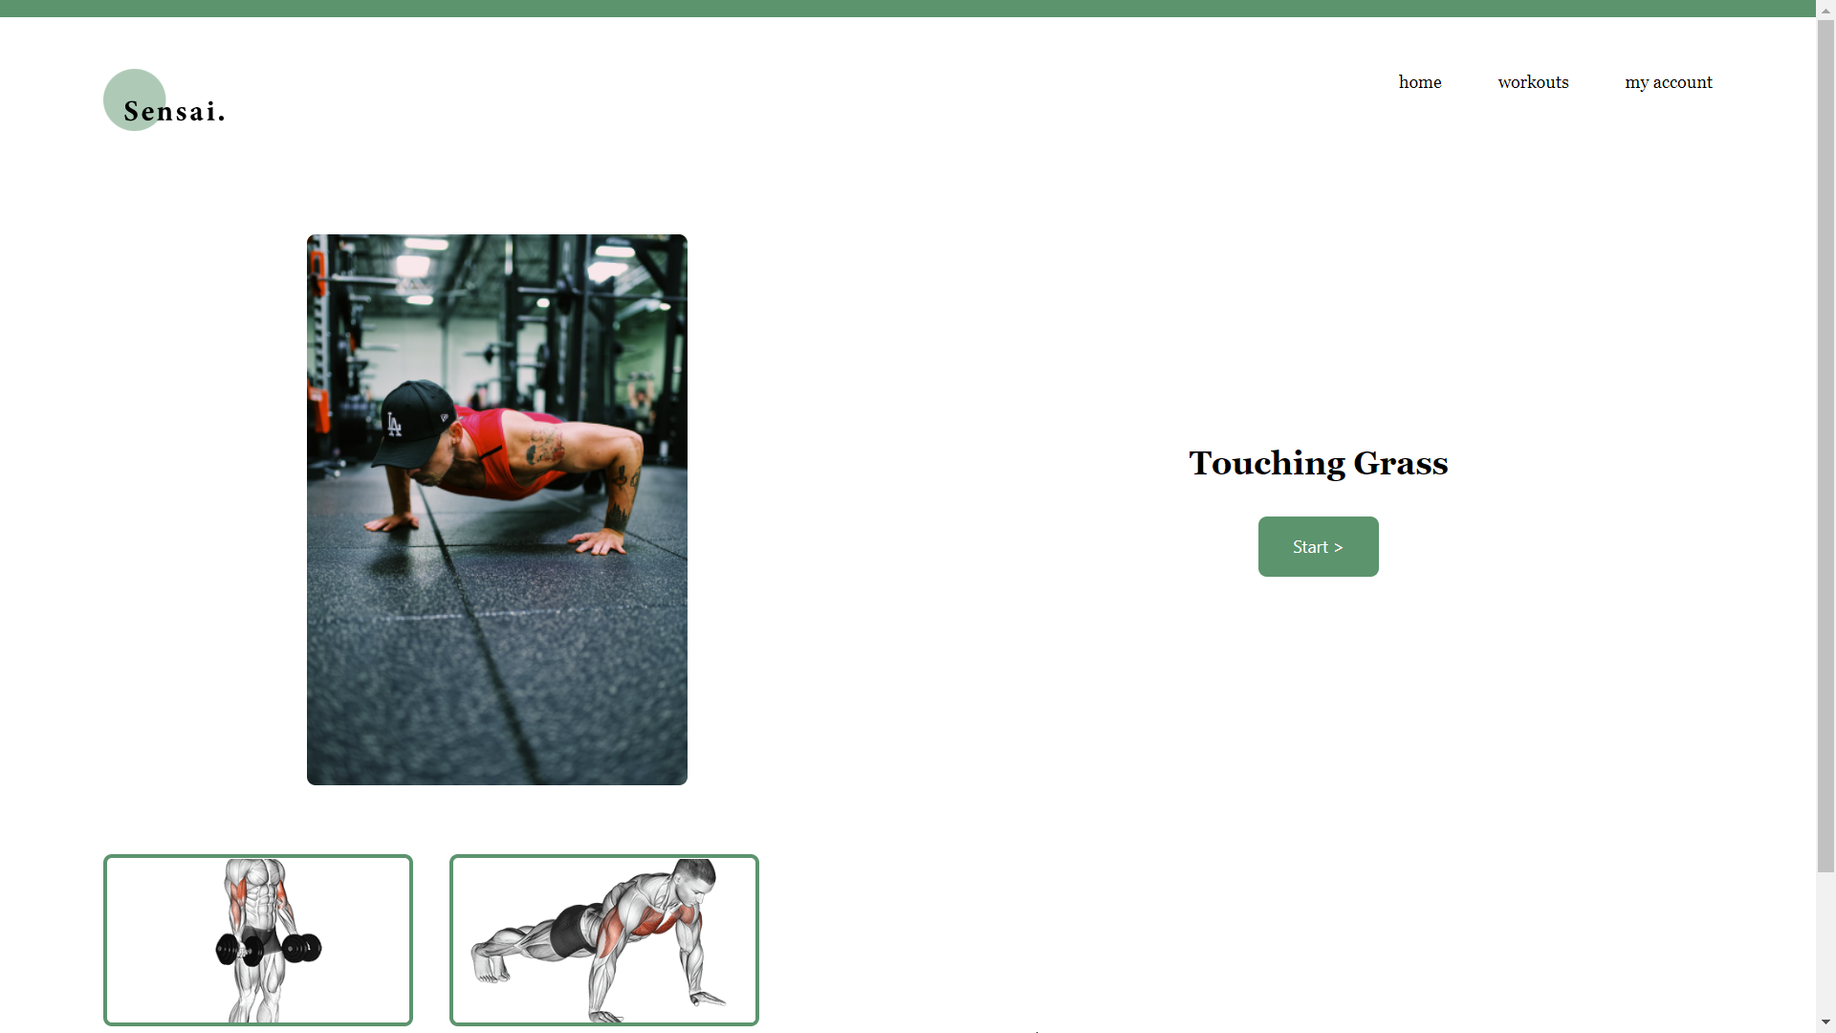The height and width of the screenshot is (1033, 1836).
Task: Click the black dumbbells in the illustration
Action: pyautogui.click(x=269, y=949)
